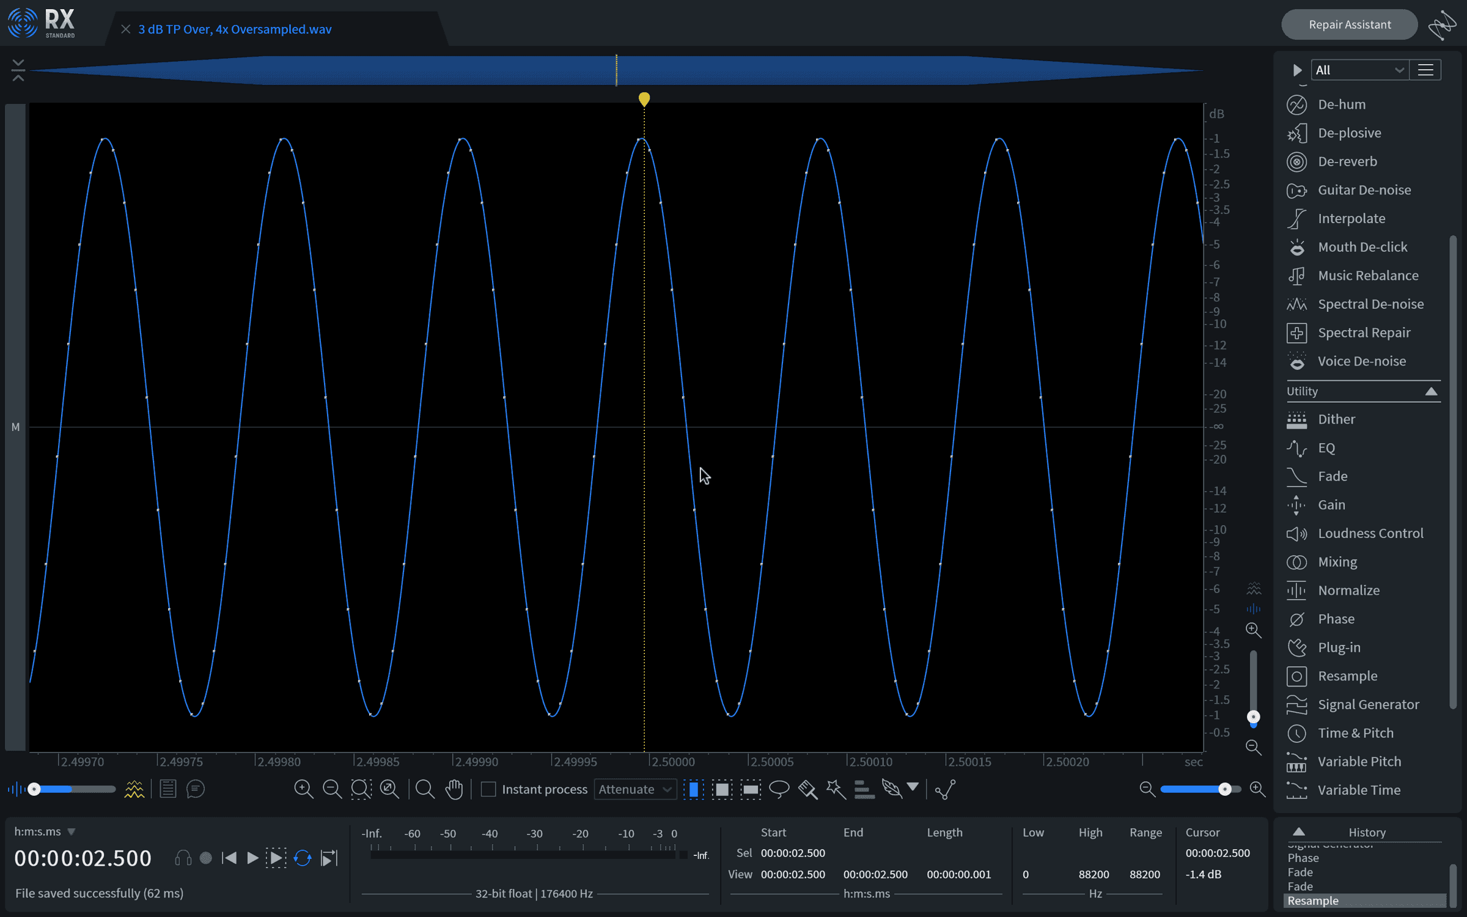Select Resample in History list

point(1364,900)
